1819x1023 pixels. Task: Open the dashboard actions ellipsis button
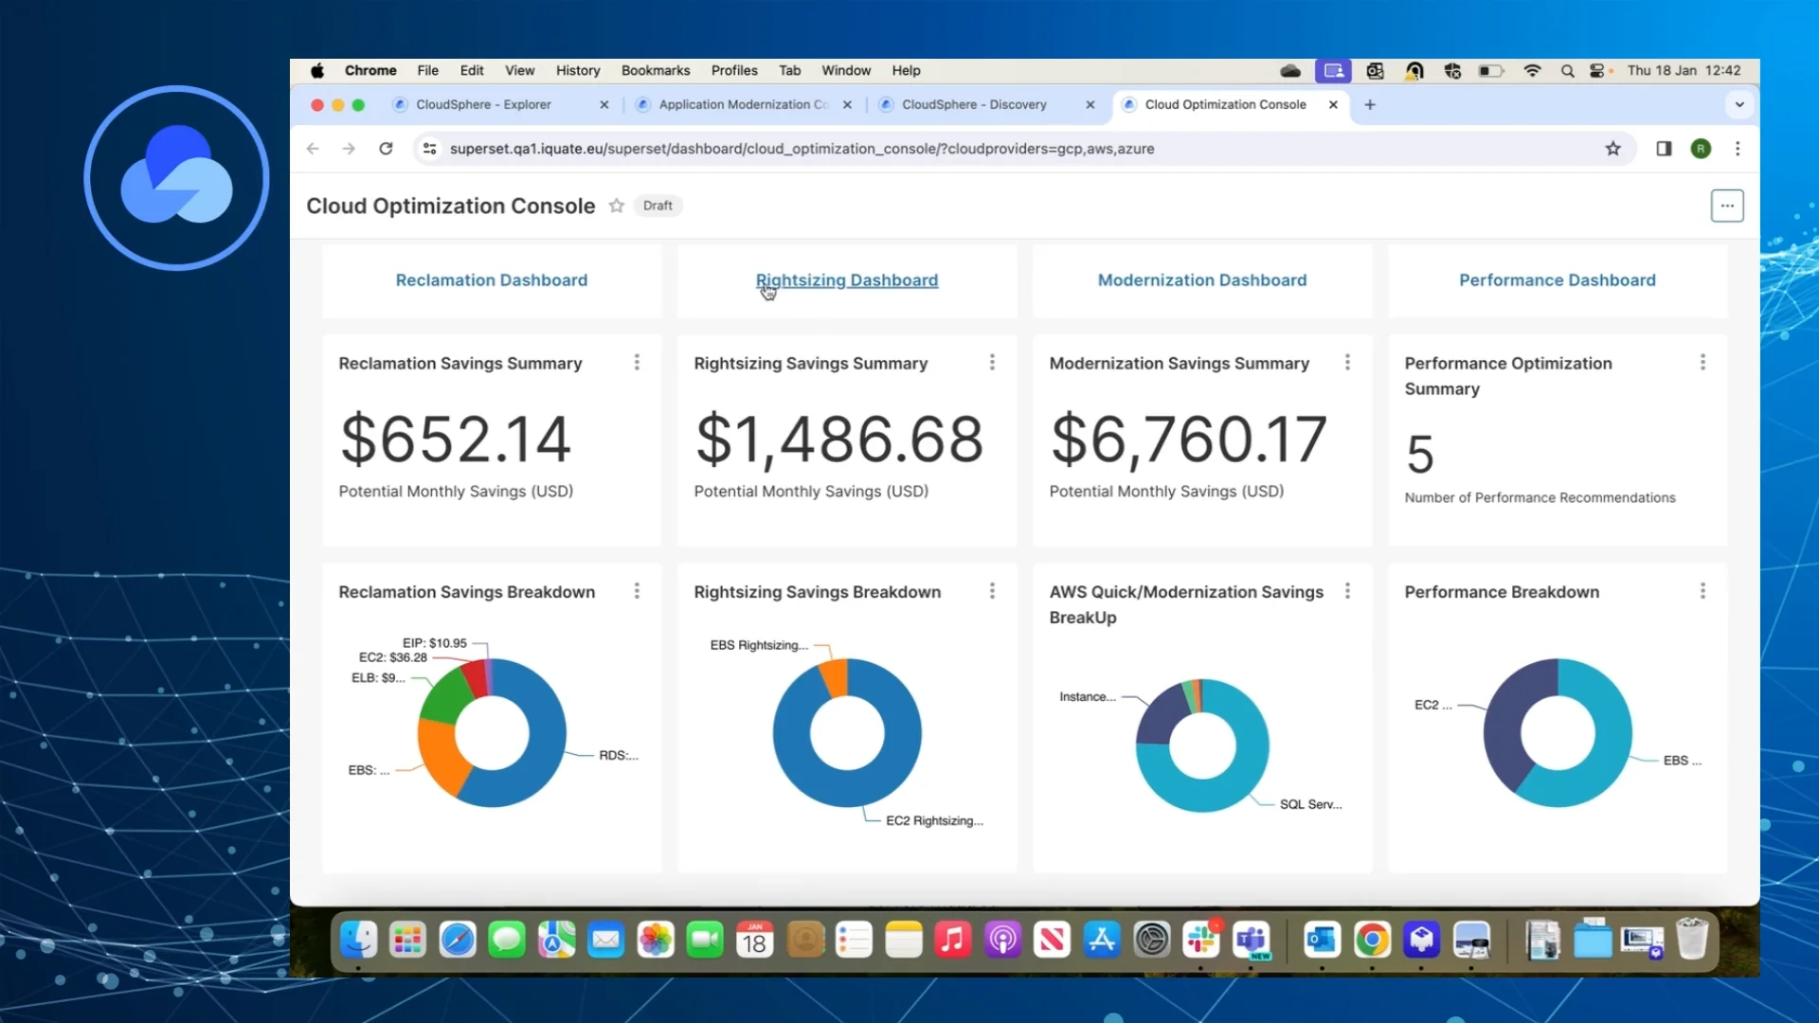[x=1727, y=206]
